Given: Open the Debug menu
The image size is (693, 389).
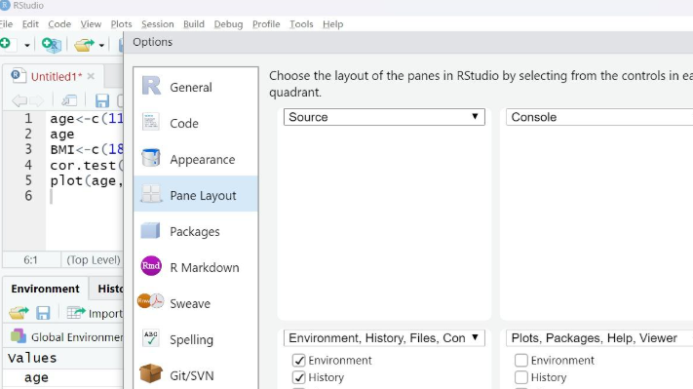Looking at the screenshot, I should (228, 24).
